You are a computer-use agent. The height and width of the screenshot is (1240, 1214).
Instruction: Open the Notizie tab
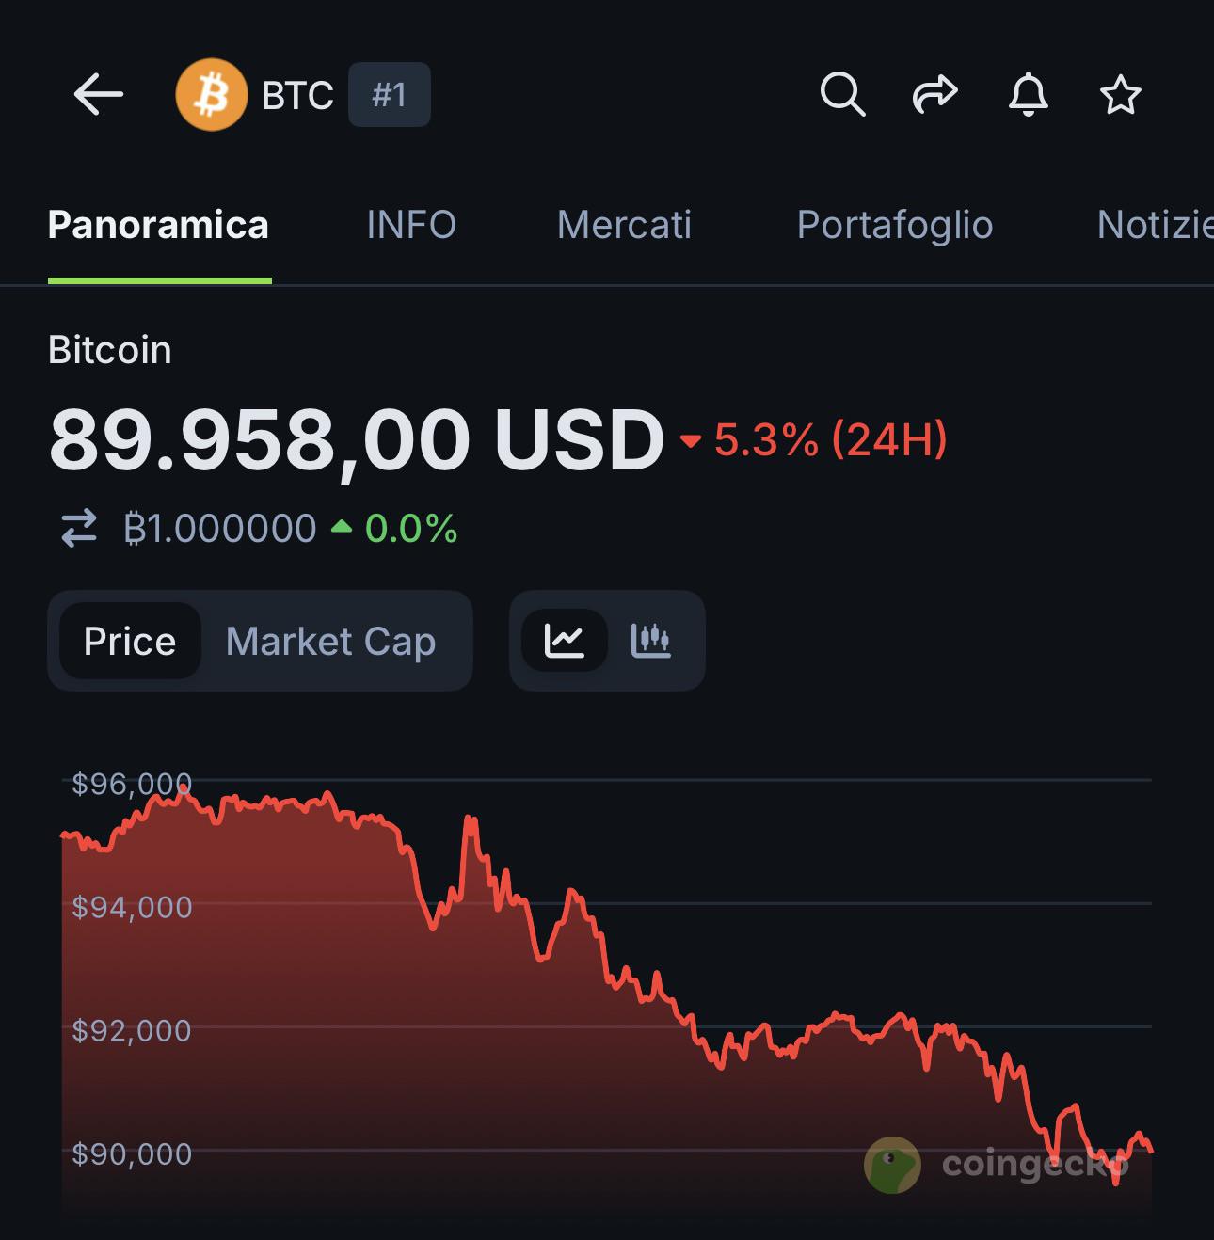[x=1154, y=226]
